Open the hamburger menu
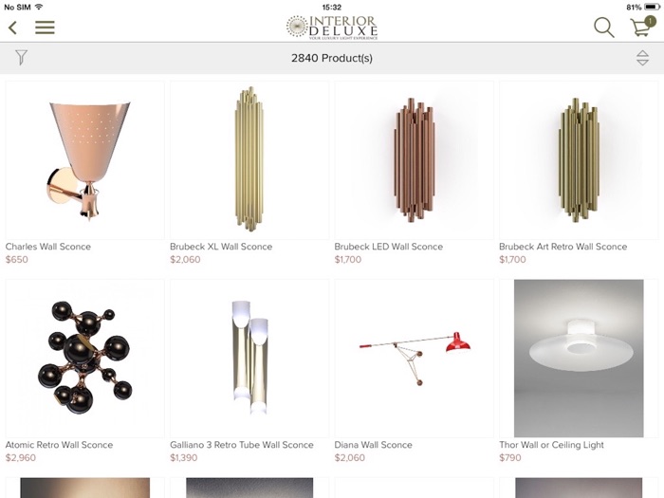This screenshot has height=498, width=664. pos(45,28)
